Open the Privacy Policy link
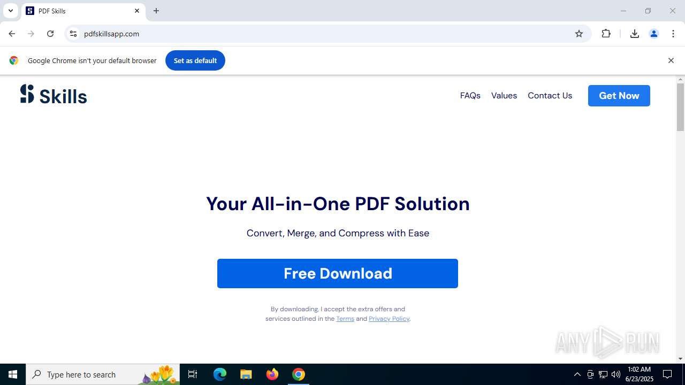This screenshot has width=685, height=385. click(x=389, y=319)
